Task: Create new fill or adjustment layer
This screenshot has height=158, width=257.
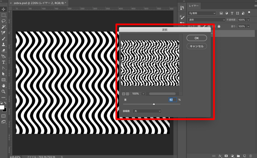Action: (x=232, y=156)
